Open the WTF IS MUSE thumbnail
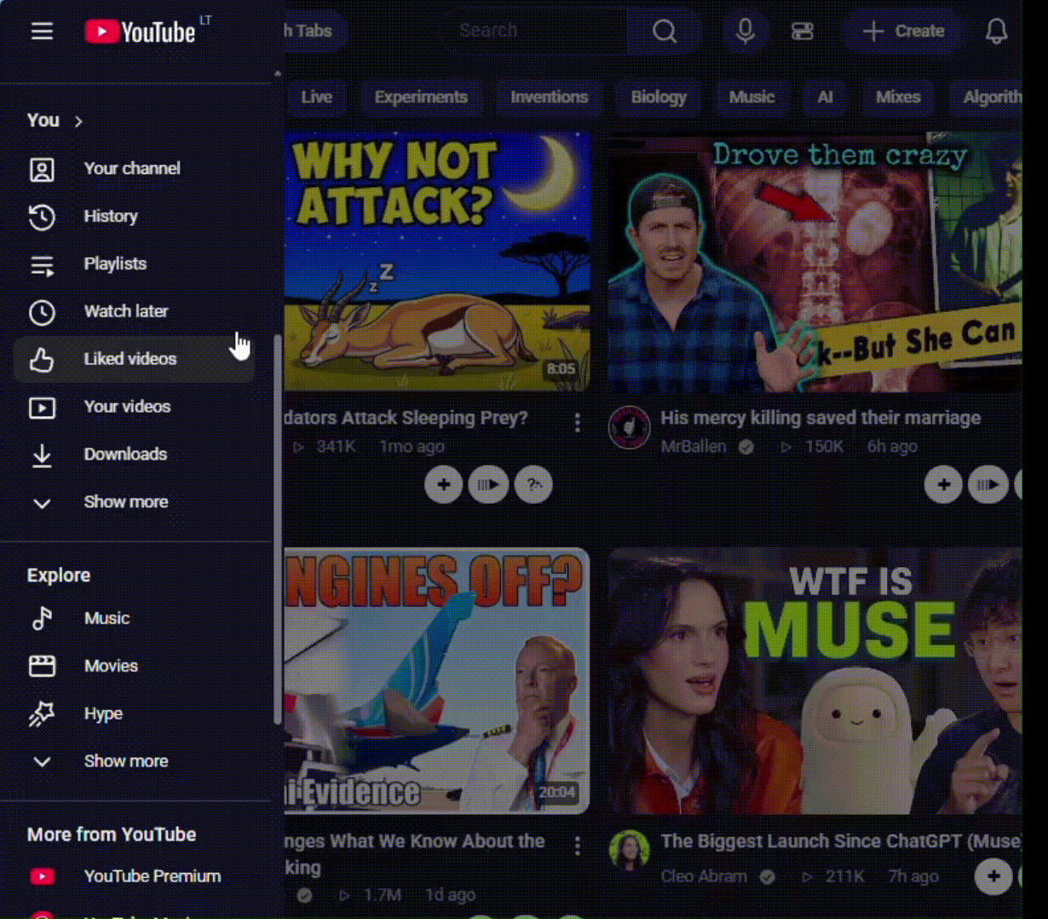Image resolution: width=1048 pixels, height=919 pixels. pyautogui.click(x=815, y=681)
